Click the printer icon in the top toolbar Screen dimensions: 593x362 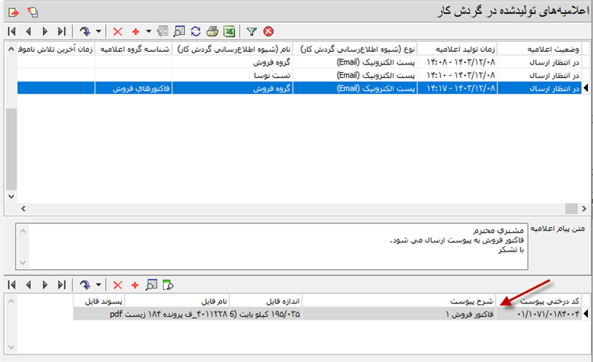point(213,32)
